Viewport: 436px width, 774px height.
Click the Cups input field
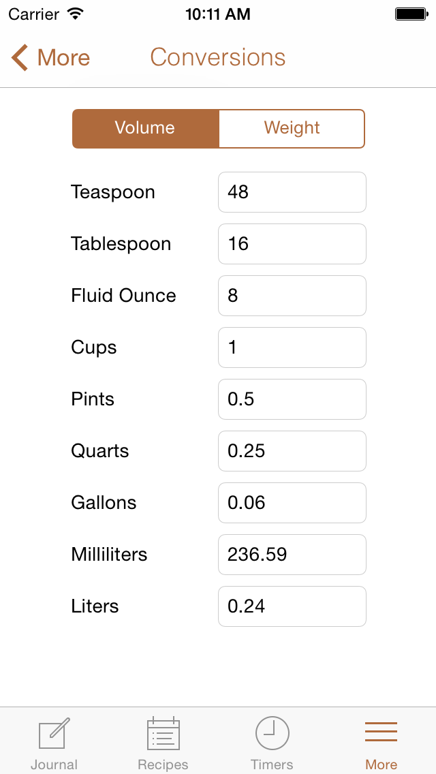tap(292, 347)
